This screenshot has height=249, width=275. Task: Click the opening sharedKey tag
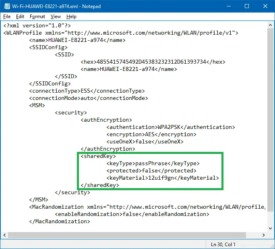point(98,156)
